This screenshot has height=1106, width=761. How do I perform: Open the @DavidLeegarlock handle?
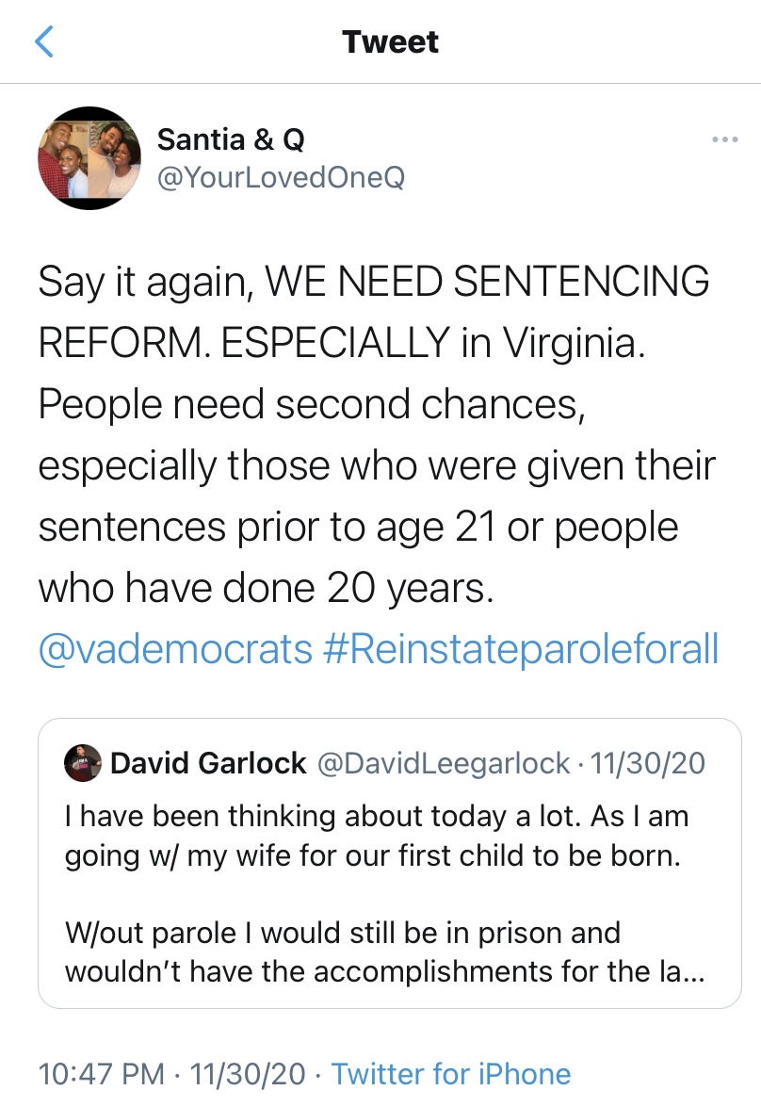tap(444, 763)
